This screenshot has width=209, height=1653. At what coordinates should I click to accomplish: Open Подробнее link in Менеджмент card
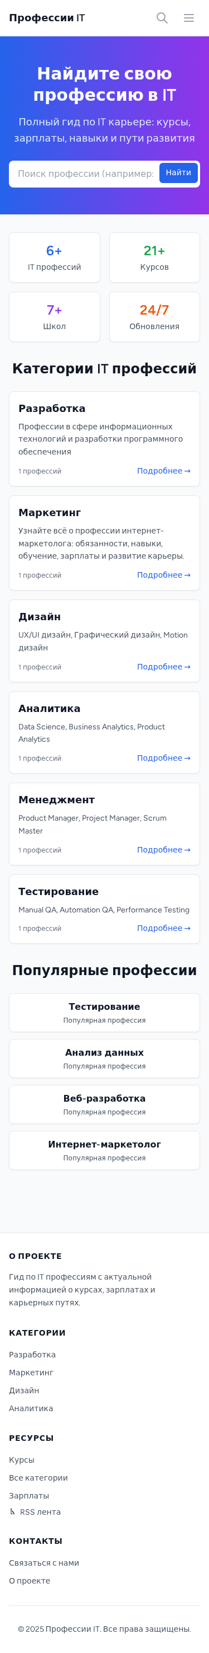pos(164,850)
